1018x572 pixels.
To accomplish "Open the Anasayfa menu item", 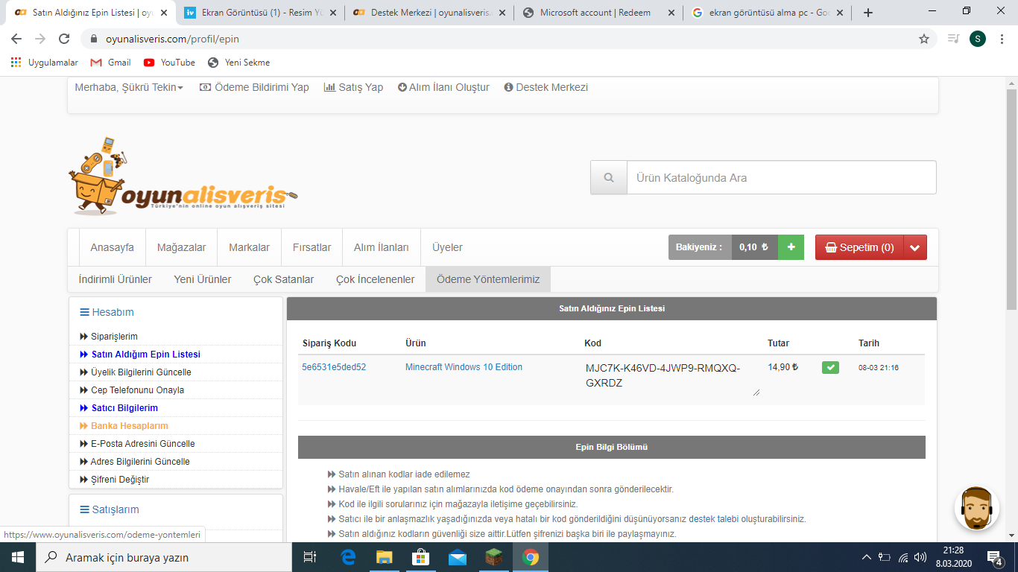I will (x=112, y=247).
